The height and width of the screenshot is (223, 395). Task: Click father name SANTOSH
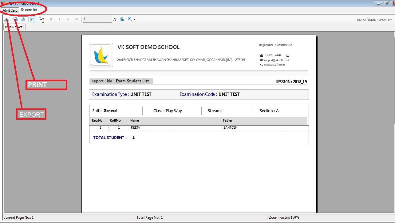231,127
